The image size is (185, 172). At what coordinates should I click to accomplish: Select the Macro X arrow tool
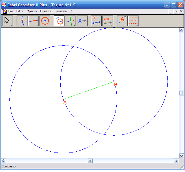(x=82, y=21)
